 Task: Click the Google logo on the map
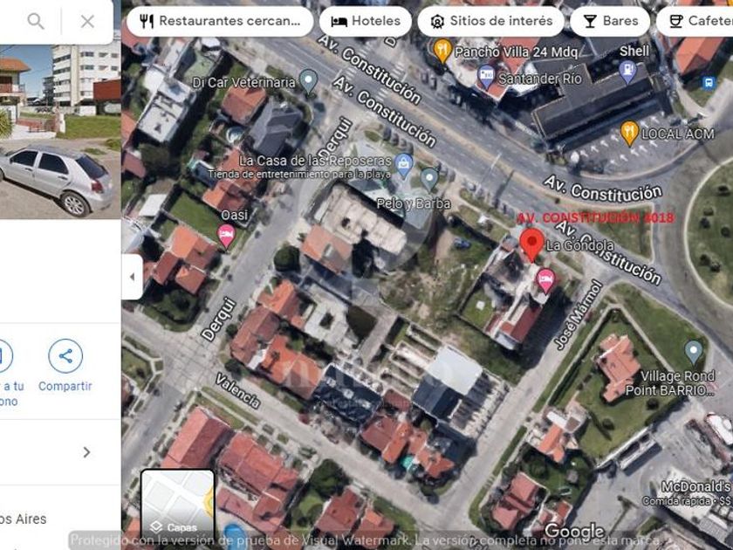point(574,531)
